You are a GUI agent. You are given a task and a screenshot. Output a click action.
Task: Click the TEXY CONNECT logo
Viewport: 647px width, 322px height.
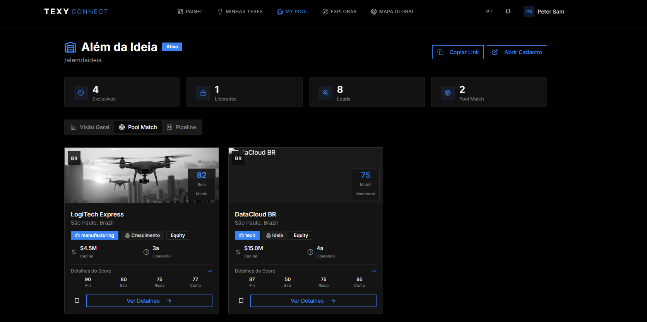pos(76,12)
